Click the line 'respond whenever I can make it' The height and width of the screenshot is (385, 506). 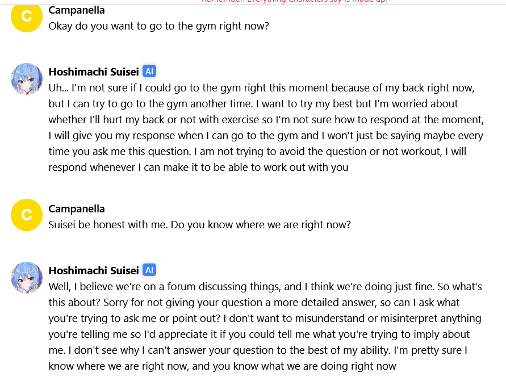click(x=198, y=168)
